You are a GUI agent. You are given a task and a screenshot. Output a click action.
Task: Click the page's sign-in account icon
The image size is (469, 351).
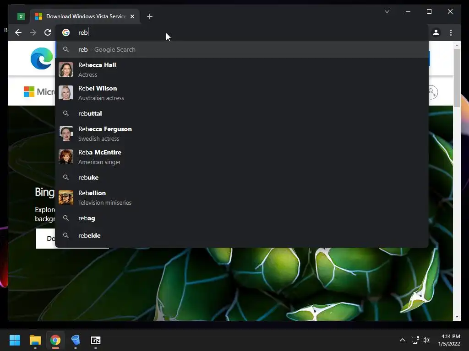point(432,92)
